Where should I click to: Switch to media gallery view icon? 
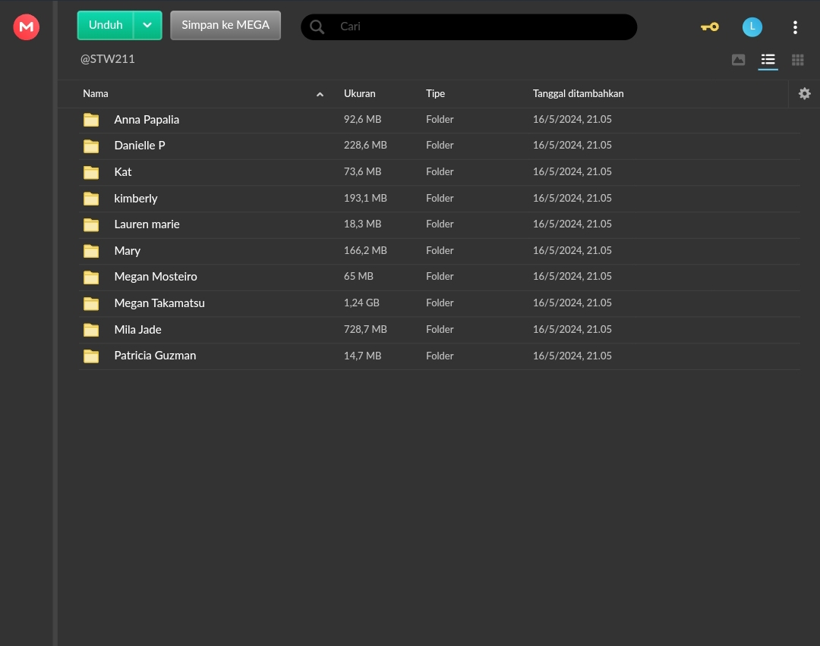(738, 60)
